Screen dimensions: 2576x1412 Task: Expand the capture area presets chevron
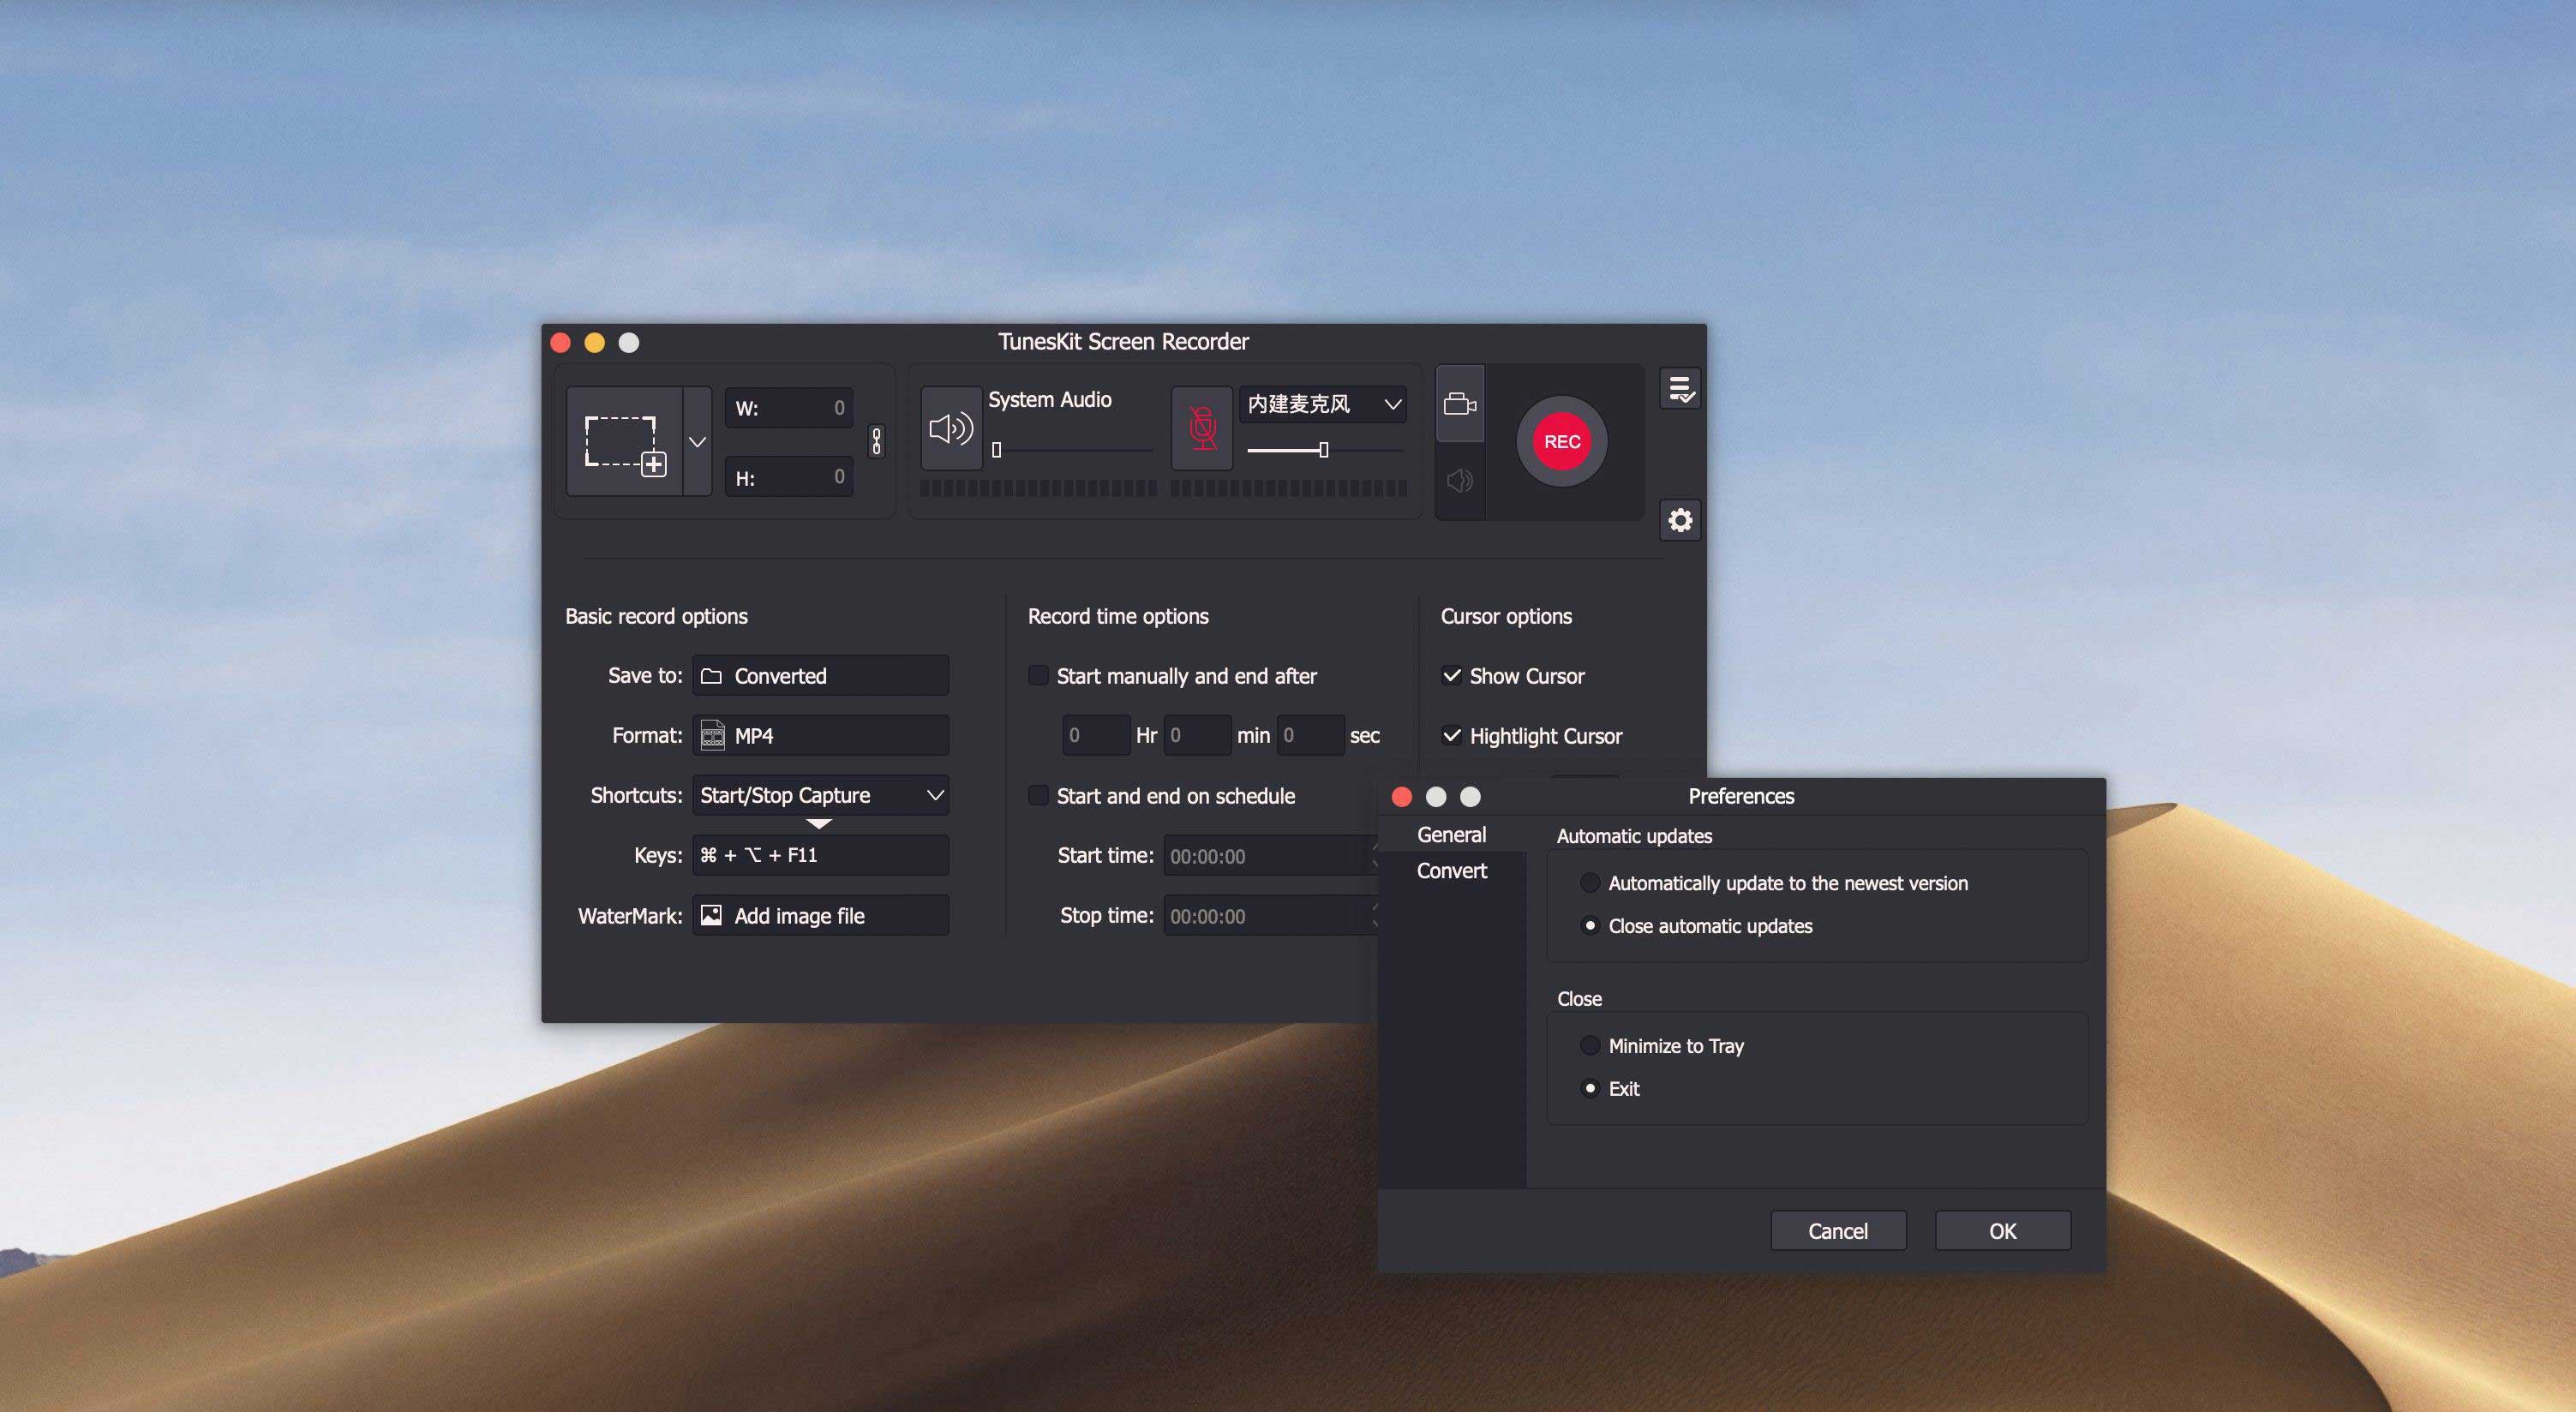697,440
